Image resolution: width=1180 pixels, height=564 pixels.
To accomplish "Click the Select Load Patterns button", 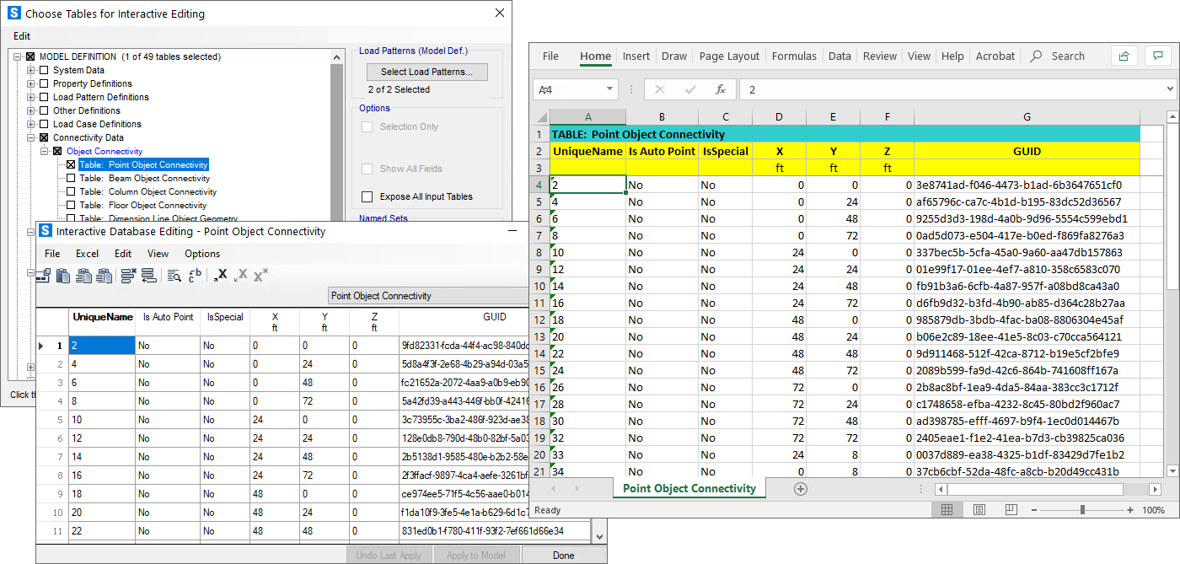I will point(427,72).
